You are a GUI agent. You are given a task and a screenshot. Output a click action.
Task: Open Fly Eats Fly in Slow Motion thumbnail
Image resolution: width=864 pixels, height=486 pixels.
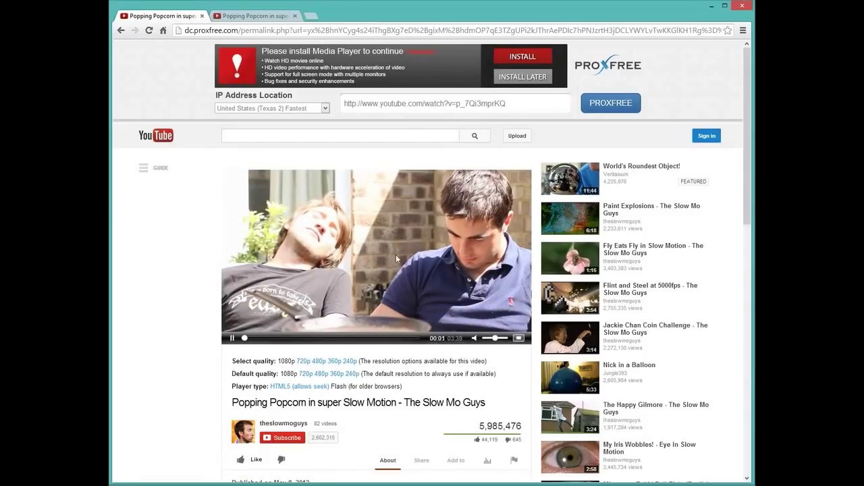pyautogui.click(x=570, y=258)
